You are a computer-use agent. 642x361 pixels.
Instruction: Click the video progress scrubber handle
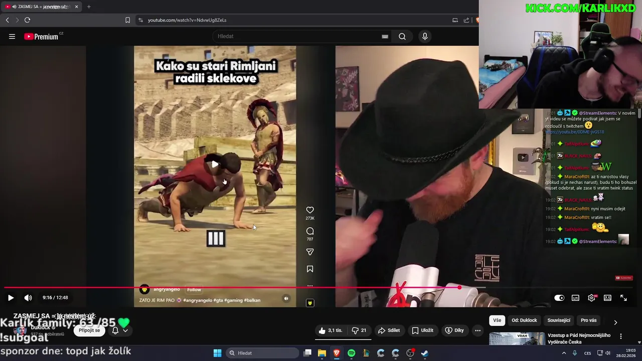tap(459, 287)
